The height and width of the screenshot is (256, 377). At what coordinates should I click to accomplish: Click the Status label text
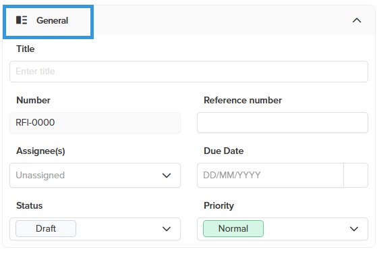(x=29, y=205)
